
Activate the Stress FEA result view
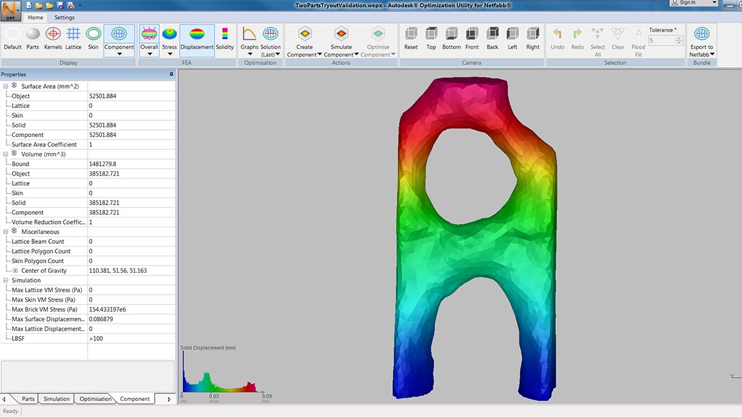tap(169, 40)
